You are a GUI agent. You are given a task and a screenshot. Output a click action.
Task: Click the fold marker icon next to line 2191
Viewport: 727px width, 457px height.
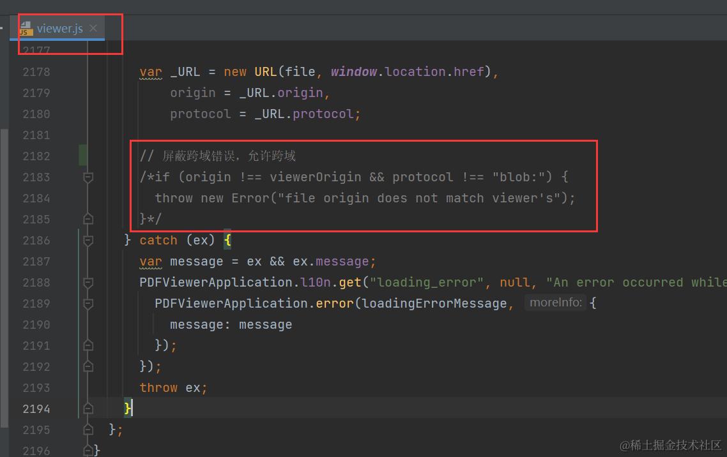point(88,345)
